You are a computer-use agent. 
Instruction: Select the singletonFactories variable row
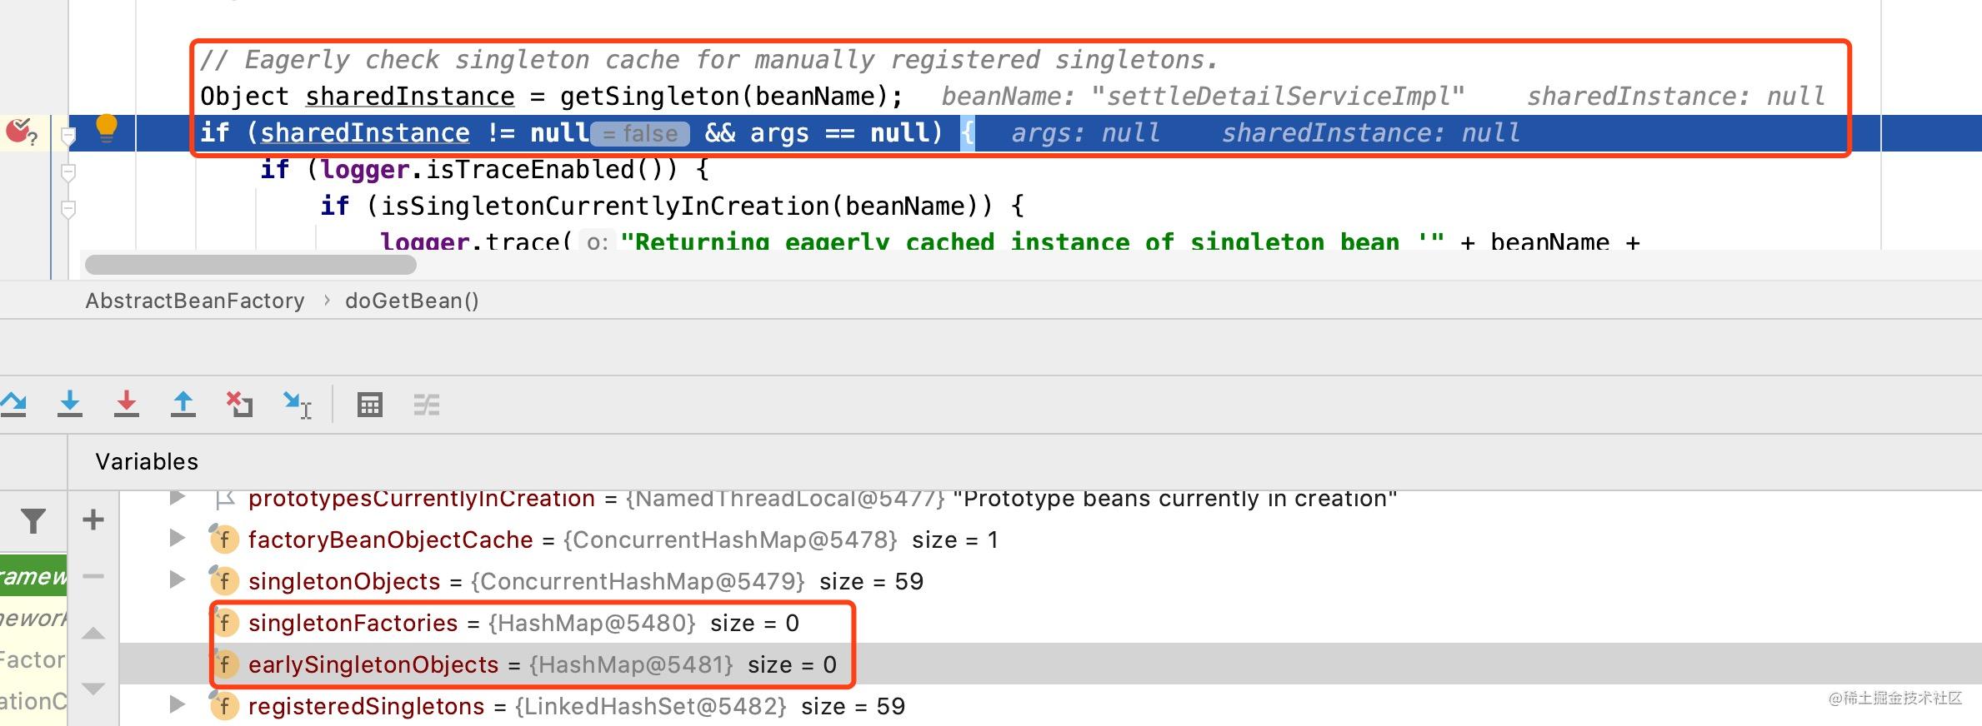pos(1050,623)
